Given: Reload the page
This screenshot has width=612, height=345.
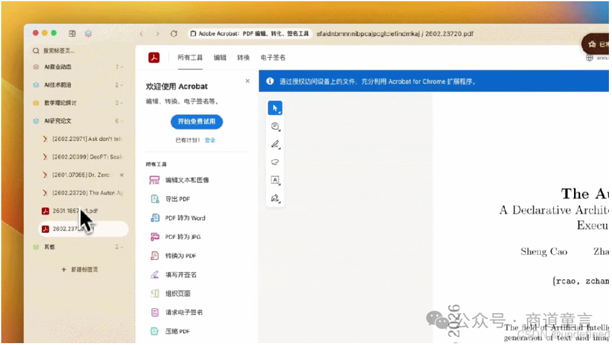Looking at the screenshot, I should (174, 34).
